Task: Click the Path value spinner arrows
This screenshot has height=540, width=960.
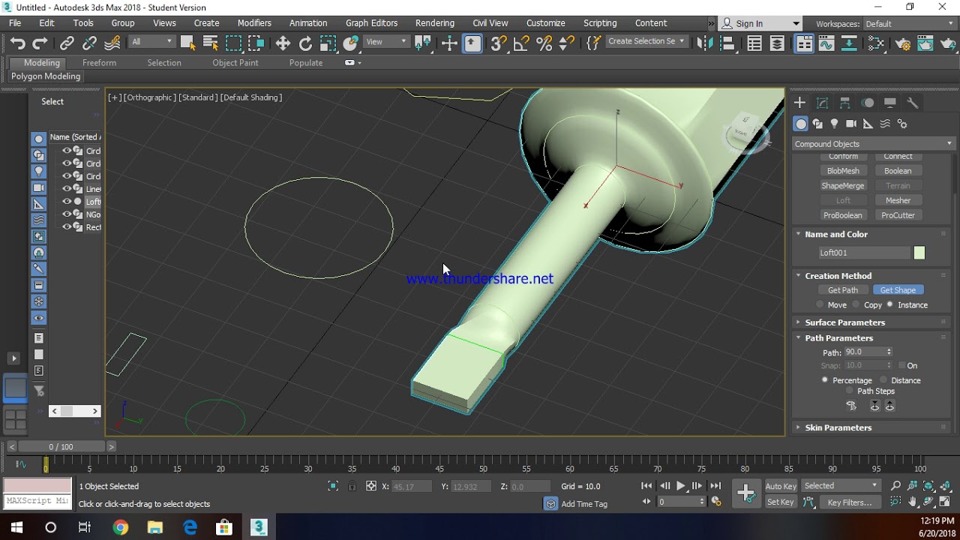Action: pos(889,352)
